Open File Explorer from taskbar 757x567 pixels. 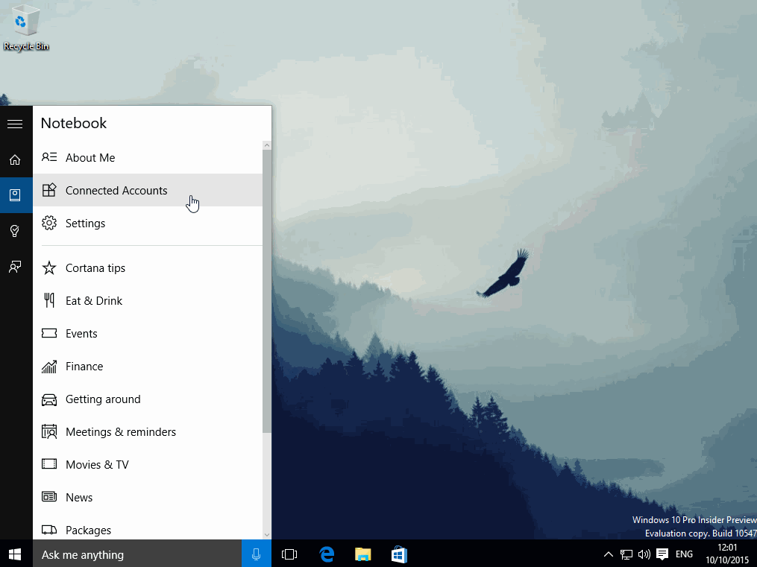[362, 554]
